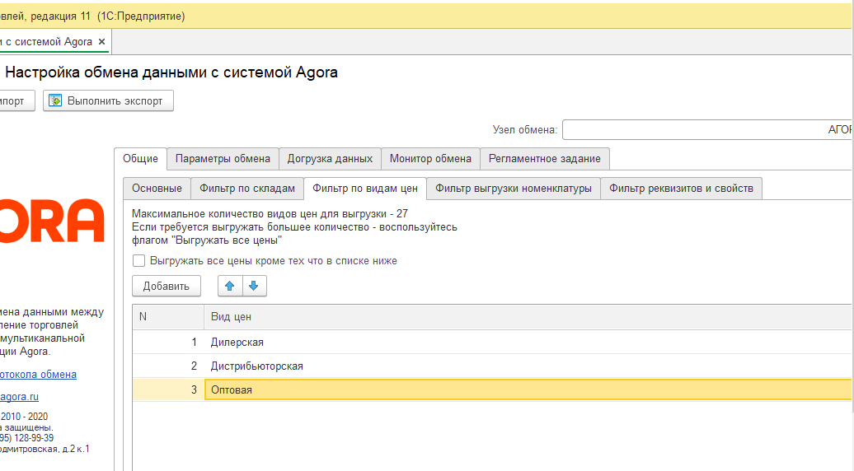Switch to the Параметры обмена tab
This screenshot has width=854, height=471.
pos(223,159)
